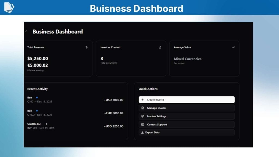Click the plus icon on Create Invoice
Screen dimensions: 279x157
click(x=142, y=99)
